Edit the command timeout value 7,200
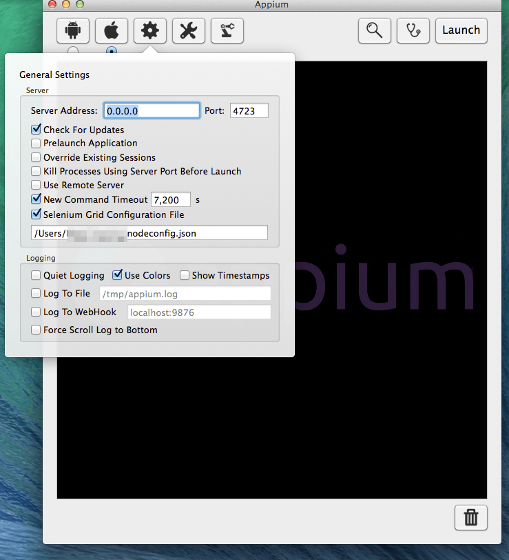The image size is (509, 560). tap(171, 199)
